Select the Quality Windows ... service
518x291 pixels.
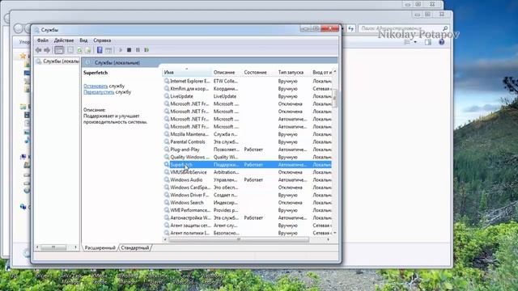(248, 157)
